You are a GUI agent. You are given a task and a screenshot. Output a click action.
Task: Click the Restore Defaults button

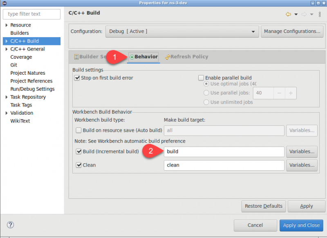[x=264, y=206]
